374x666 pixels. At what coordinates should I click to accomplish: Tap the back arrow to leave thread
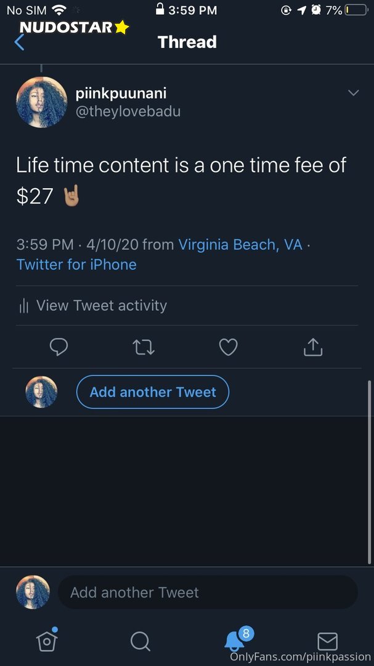[20, 42]
